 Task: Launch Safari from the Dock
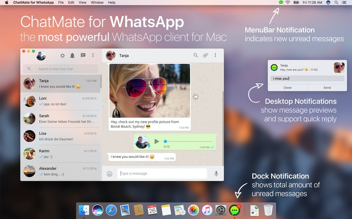pos(111,210)
